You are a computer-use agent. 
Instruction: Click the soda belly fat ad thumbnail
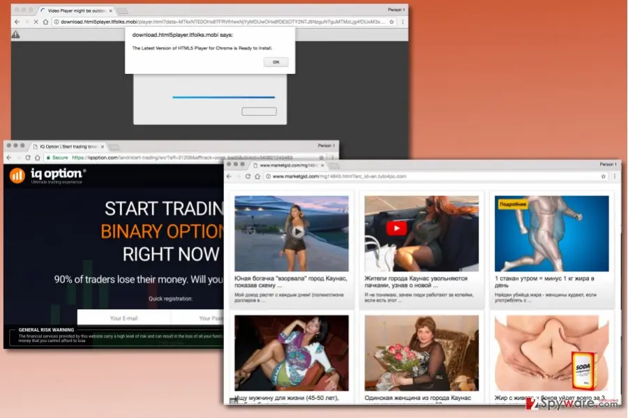(551, 352)
